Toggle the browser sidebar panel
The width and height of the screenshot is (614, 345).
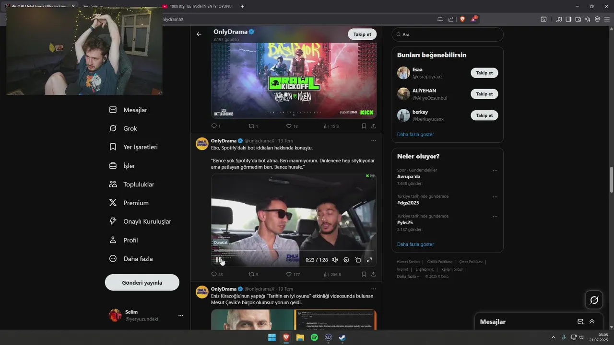pos(568,19)
